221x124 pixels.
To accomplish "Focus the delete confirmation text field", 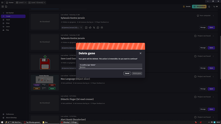I will 110,66.
